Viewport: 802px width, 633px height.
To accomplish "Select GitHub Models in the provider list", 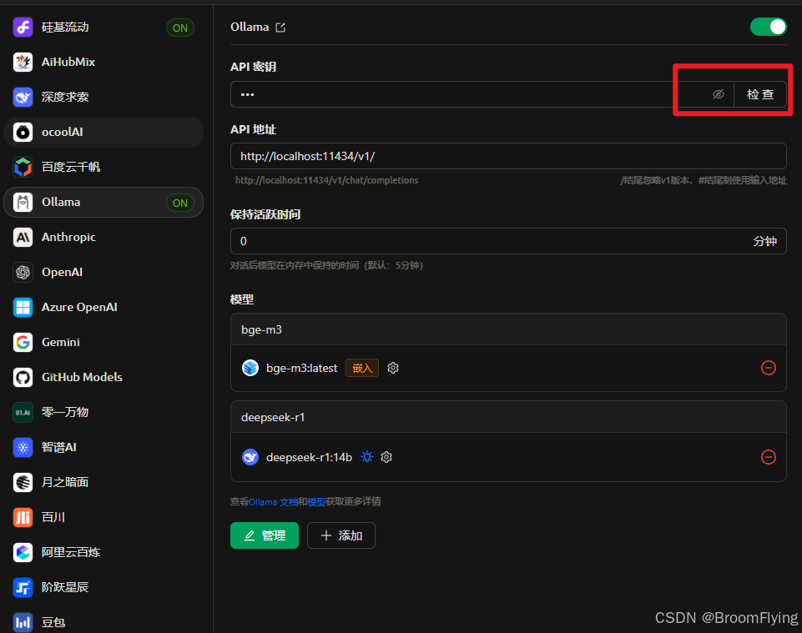I will (103, 377).
